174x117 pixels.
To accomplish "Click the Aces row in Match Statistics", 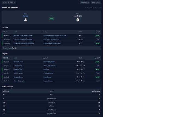I will coord(51,95).
